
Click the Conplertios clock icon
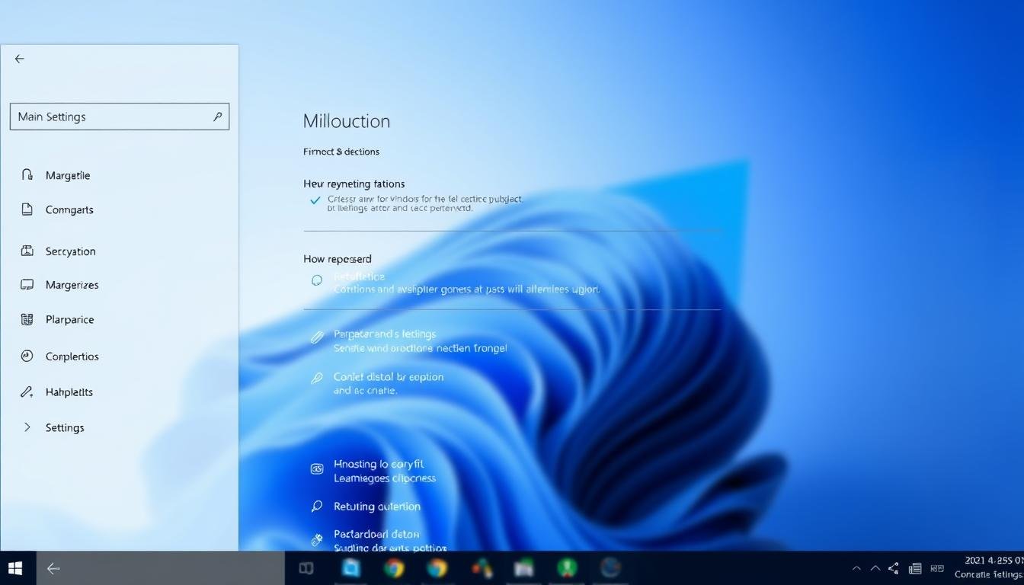(x=27, y=356)
